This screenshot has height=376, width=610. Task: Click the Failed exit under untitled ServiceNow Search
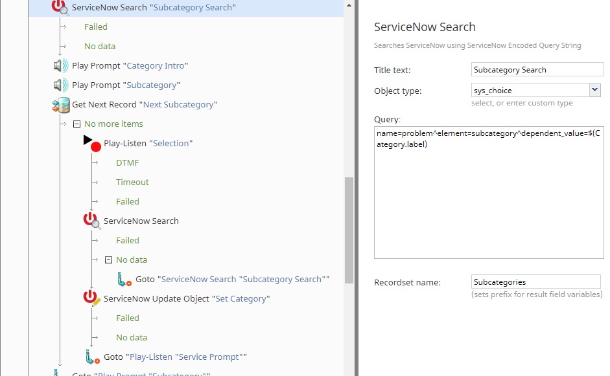coord(128,241)
